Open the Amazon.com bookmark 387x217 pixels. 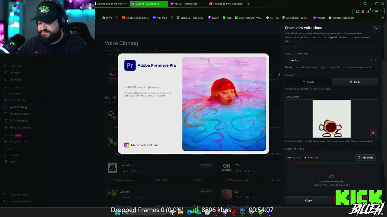(x=135, y=18)
